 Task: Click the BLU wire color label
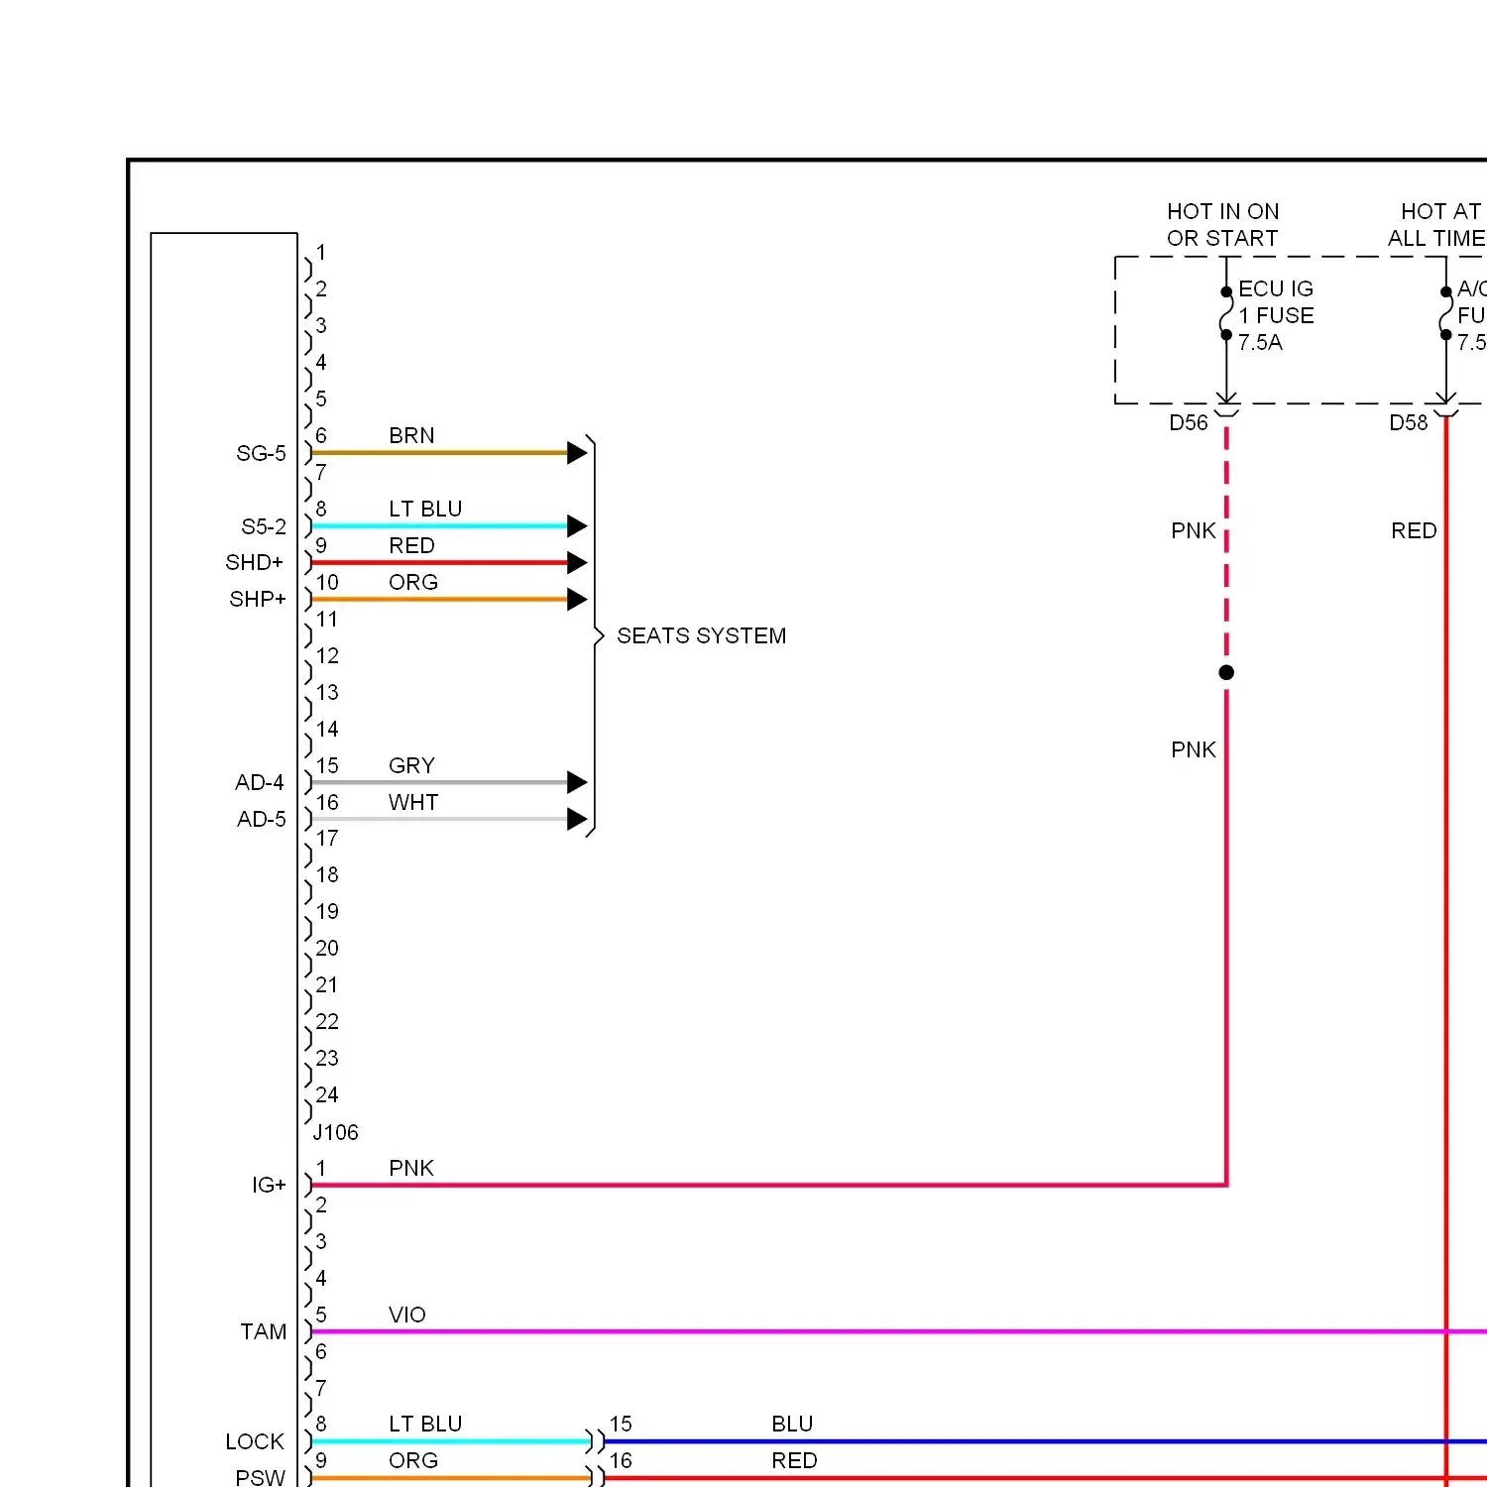click(x=792, y=1424)
